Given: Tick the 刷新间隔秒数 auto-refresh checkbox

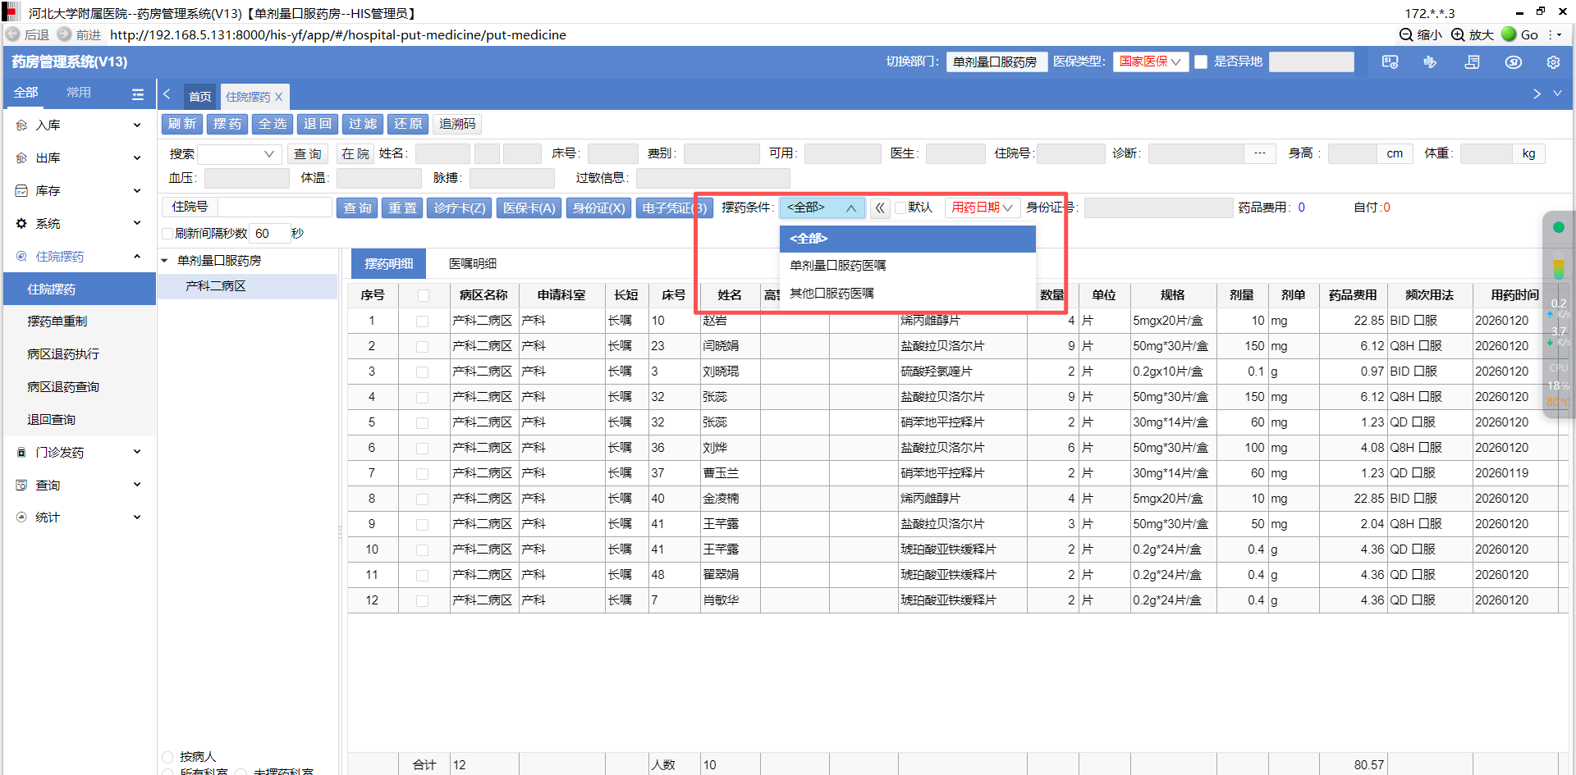Looking at the screenshot, I should click(168, 234).
